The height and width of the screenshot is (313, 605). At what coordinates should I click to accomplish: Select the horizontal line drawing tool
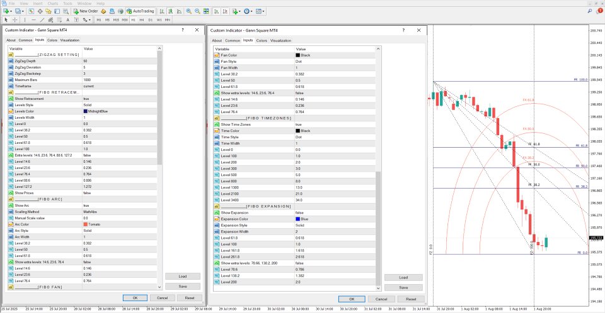click(33, 19)
